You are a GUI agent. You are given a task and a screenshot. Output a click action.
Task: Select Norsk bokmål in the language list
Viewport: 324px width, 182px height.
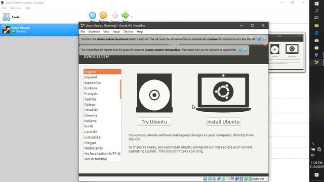pos(102,159)
